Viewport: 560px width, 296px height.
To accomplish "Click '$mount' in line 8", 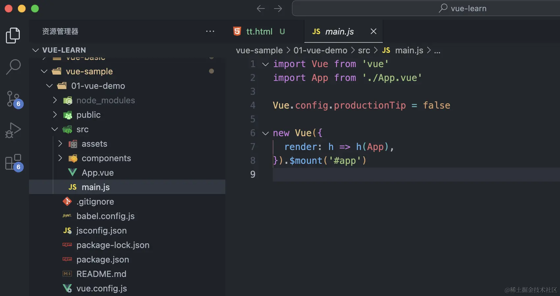I will click(306, 160).
